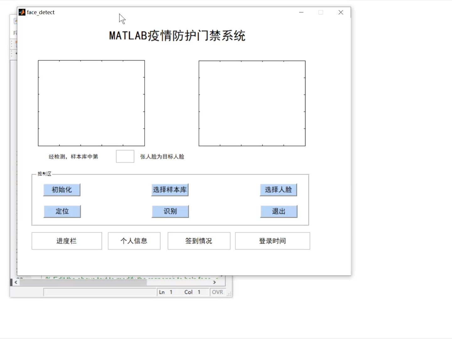Image resolution: width=452 pixels, height=339 pixels.
Task: Click the 选择人脸 button
Action: pos(278,190)
